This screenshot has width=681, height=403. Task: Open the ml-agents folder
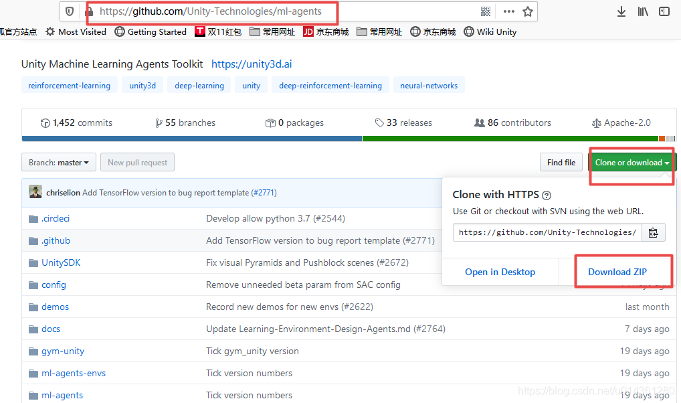[62, 396]
